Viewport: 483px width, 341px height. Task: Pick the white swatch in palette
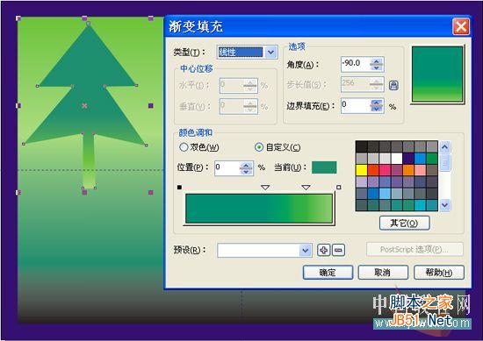click(397, 159)
